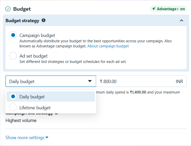
Task: Select the Ad set budget radio button
Action: click(x=13, y=56)
